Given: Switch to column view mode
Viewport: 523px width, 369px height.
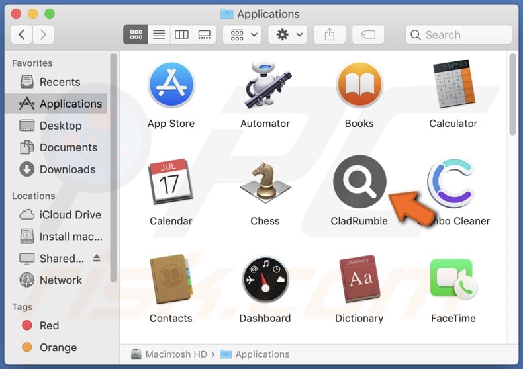Looking at the screenshot, I should 181,35.
